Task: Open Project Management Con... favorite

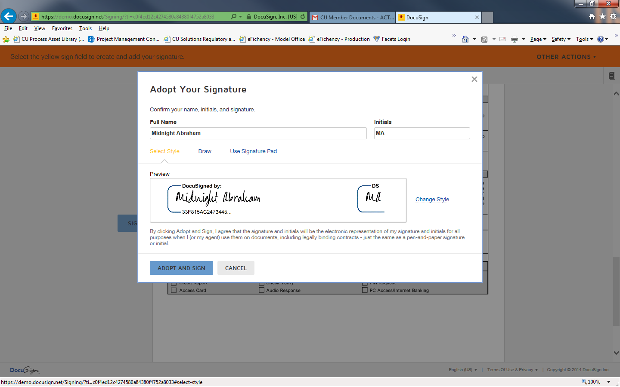Action: click(124, 39)
